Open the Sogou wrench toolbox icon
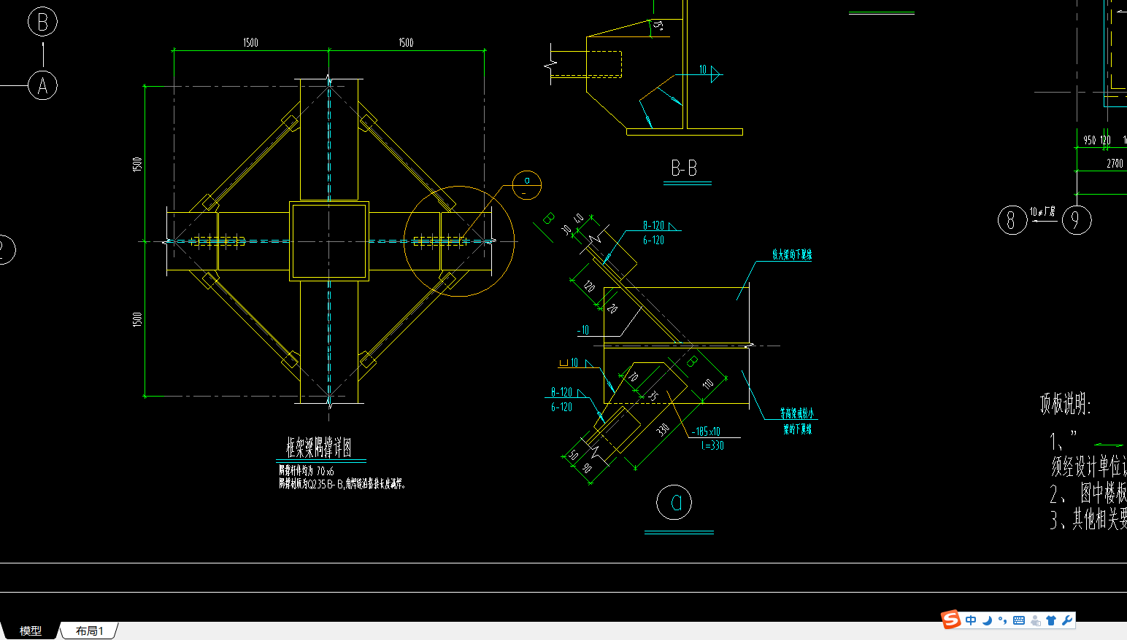The height and width of the screenshot is (640, 1127). [1066, 620]
